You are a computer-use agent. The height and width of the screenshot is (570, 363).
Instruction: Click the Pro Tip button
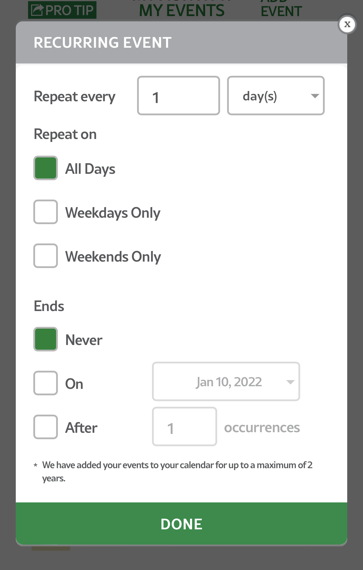coord(69,10)
